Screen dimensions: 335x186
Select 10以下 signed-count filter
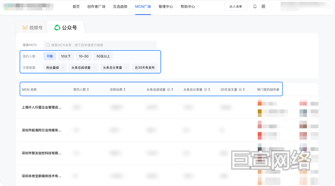(x=66, y=56)
